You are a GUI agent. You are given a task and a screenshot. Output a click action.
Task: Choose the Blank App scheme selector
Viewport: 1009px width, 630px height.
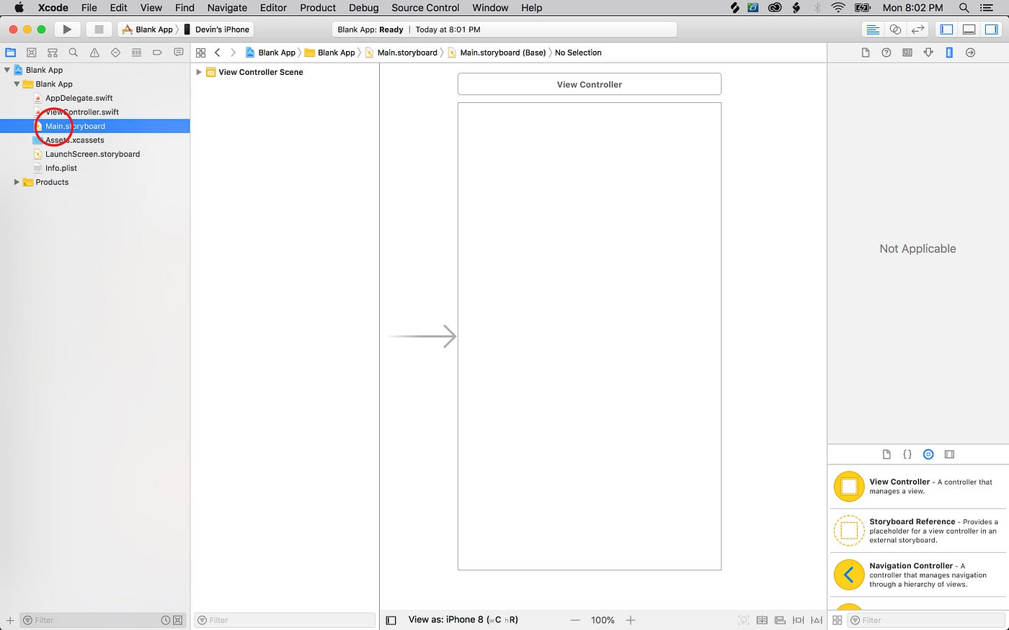pos(148,30)
